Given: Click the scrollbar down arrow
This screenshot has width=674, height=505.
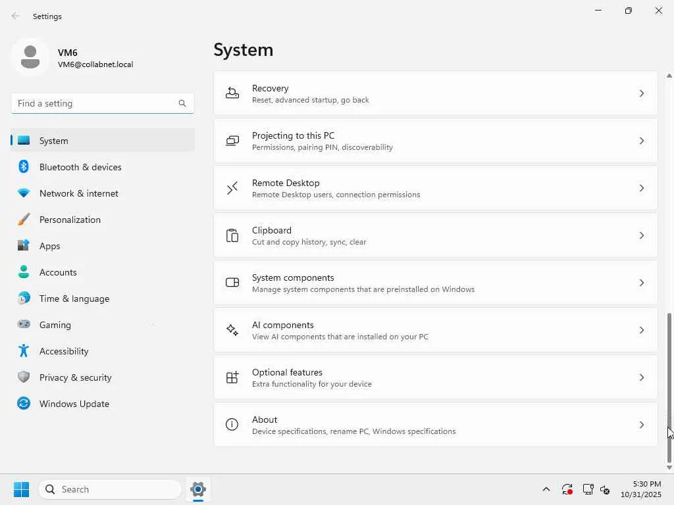Looking at the screenshot, I should point(669,468).
